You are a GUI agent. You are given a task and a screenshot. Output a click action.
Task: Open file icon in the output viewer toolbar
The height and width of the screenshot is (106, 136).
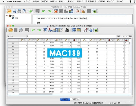point(9,11)
